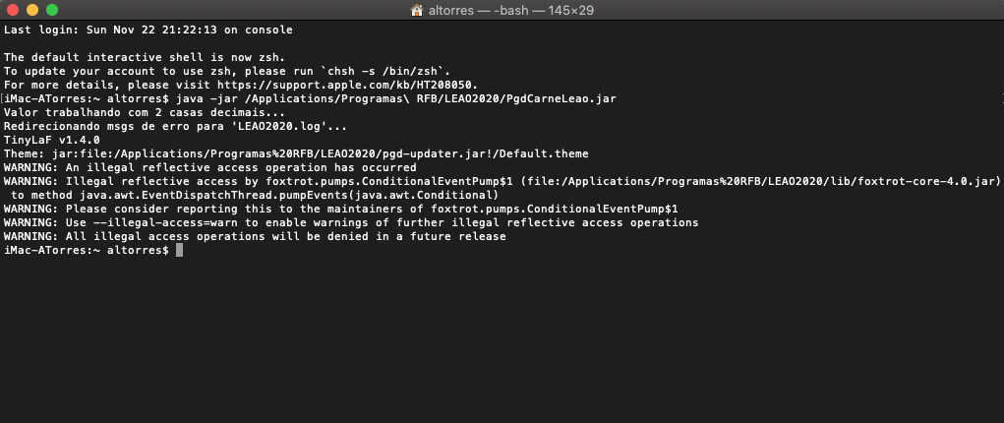Screen dimensions: 1004x423
Task: Click the foxtrot-core-4.0.jar file path
Action: pos(760,181)
